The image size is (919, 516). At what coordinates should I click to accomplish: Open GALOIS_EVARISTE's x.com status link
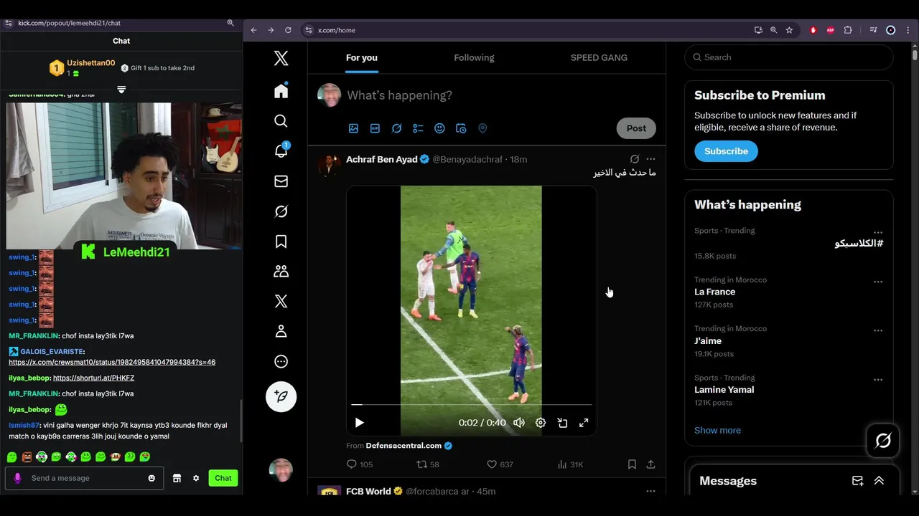pos(112,362)
